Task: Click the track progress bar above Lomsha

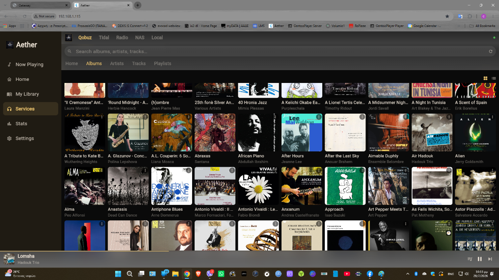Action: click(249, 251)
